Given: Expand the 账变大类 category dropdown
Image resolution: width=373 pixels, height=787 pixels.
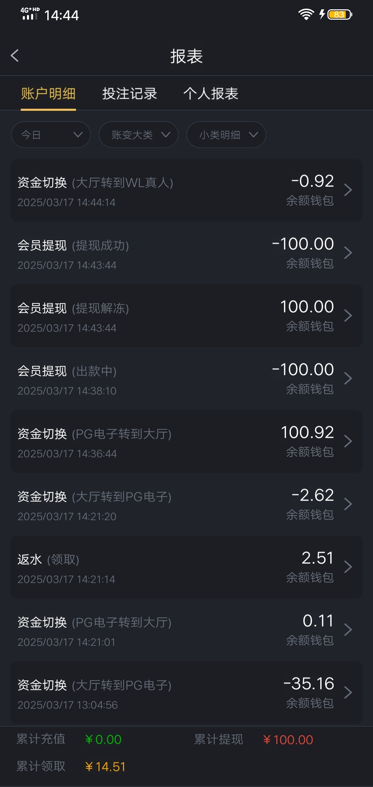Looking at the screenshot, I should [x=138, y=135].
